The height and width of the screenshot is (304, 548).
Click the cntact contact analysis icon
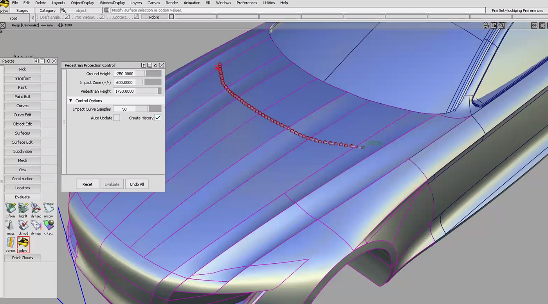pyautogui.click(x=49, y=226)
